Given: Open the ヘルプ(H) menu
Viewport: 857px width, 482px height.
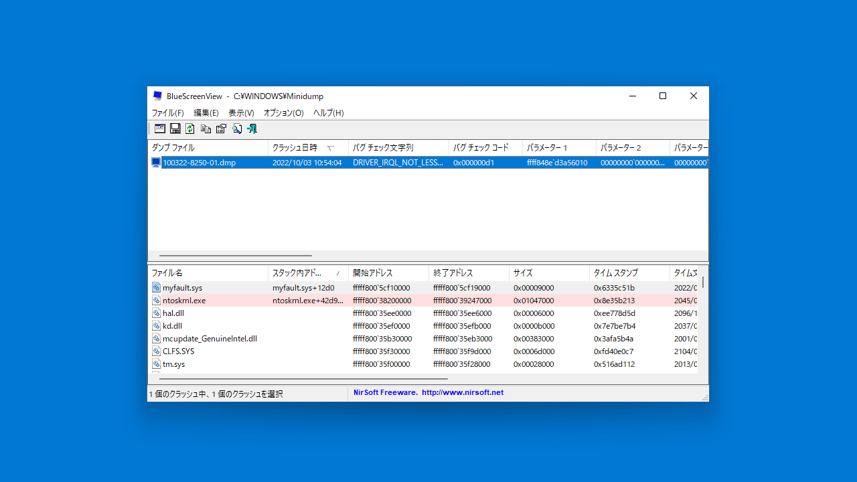Looking at the screenshot, I should 329,113.
